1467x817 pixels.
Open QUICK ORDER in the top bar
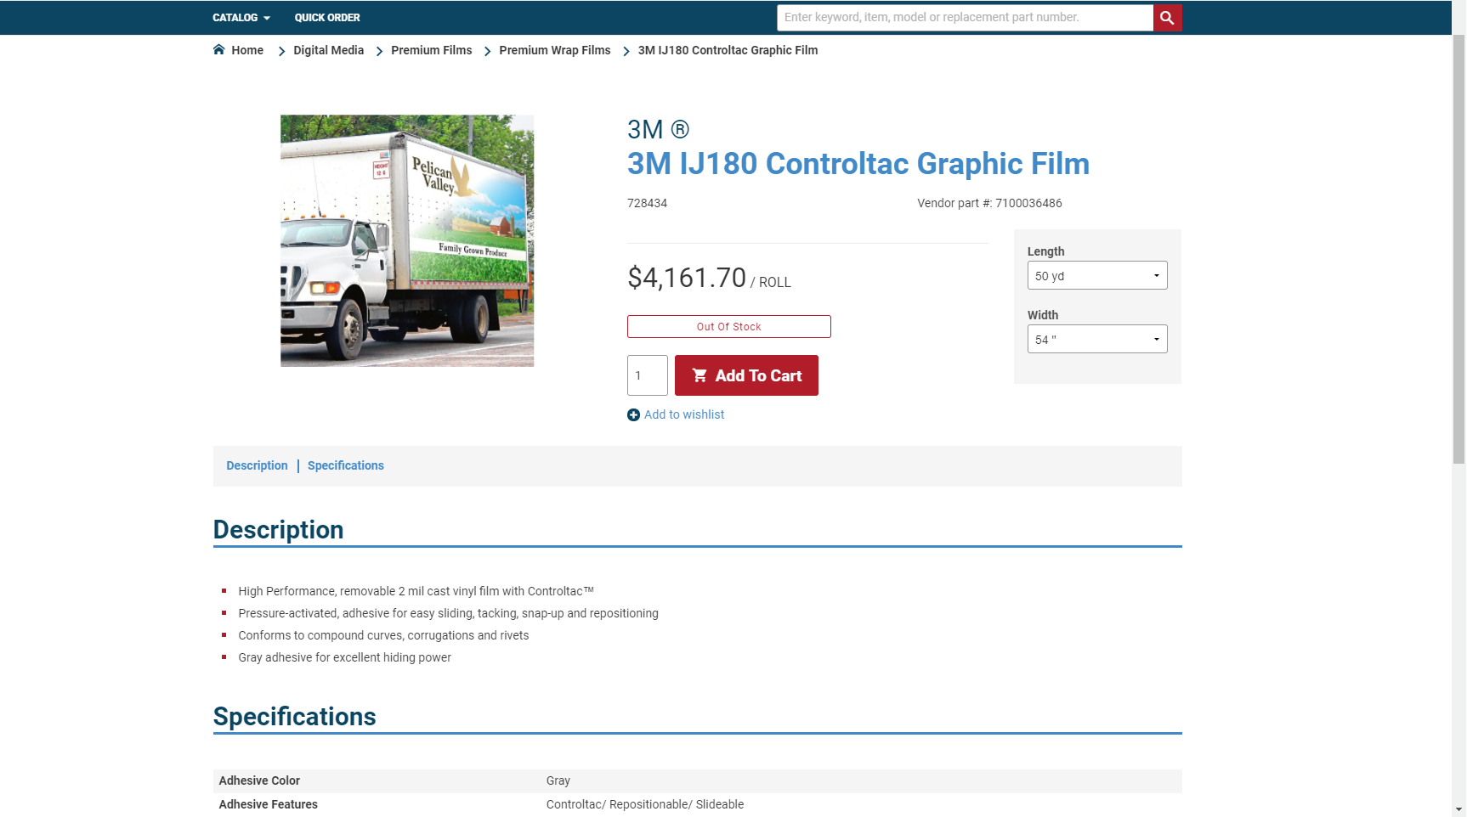tap(327, 17)
